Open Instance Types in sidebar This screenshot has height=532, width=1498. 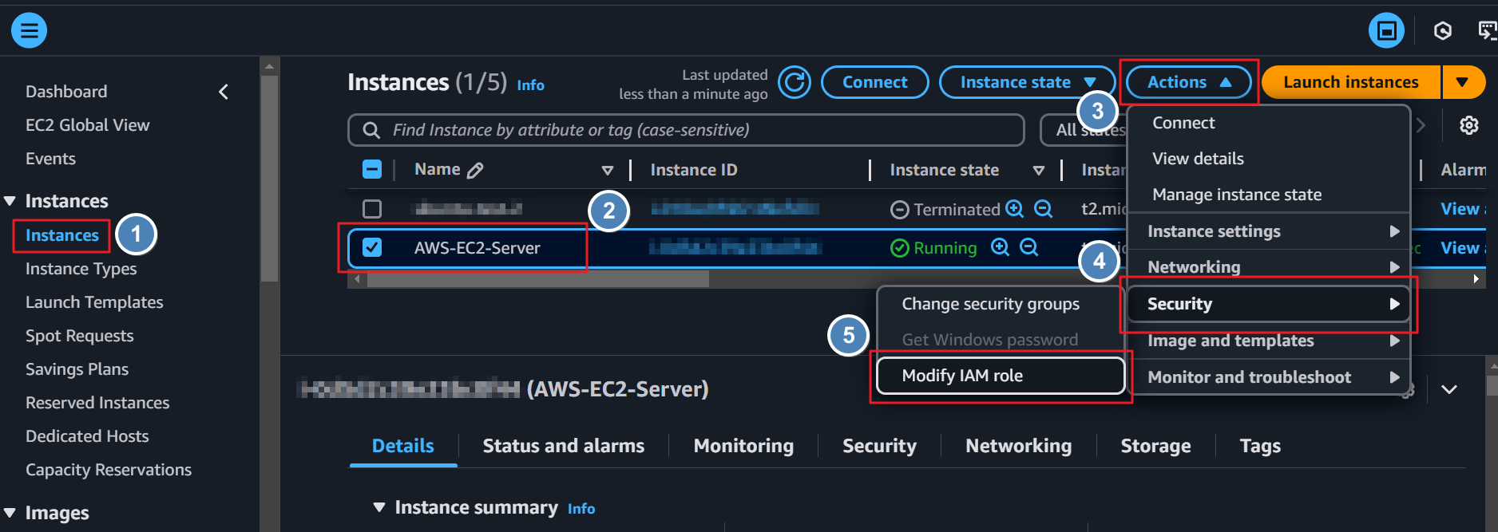[x=81, y=269]
